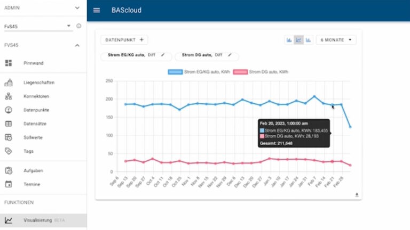This screenshot has height=230, width=410.
Task: Open the 6 Monate time range dropdown
Action: pos(336,40)
